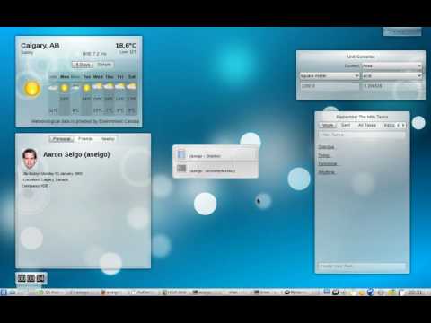Viewport: 431px width, 323px height.
Task: Open the second task link in the list
Action: 324,155
